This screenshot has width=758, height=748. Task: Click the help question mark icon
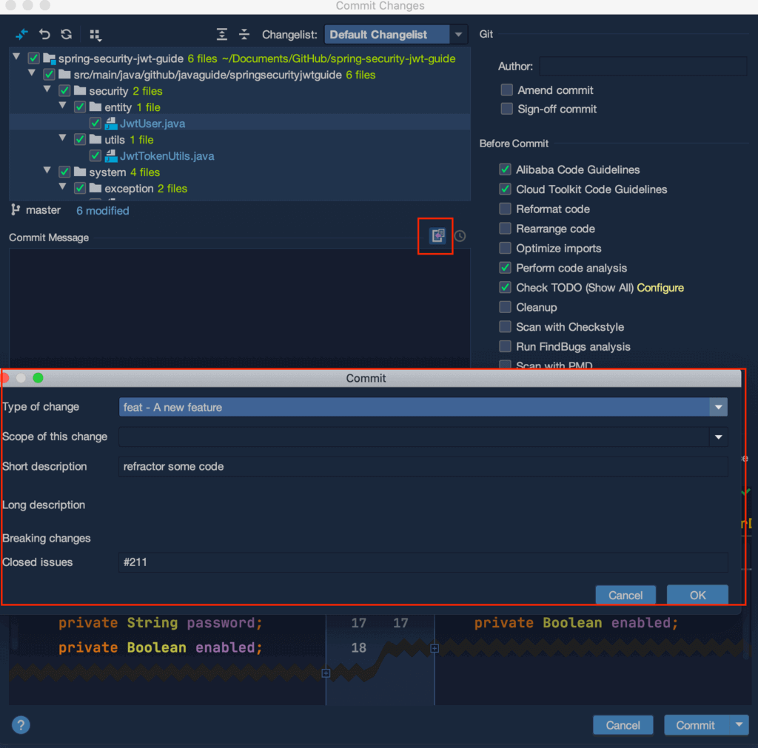coord(21,724)
